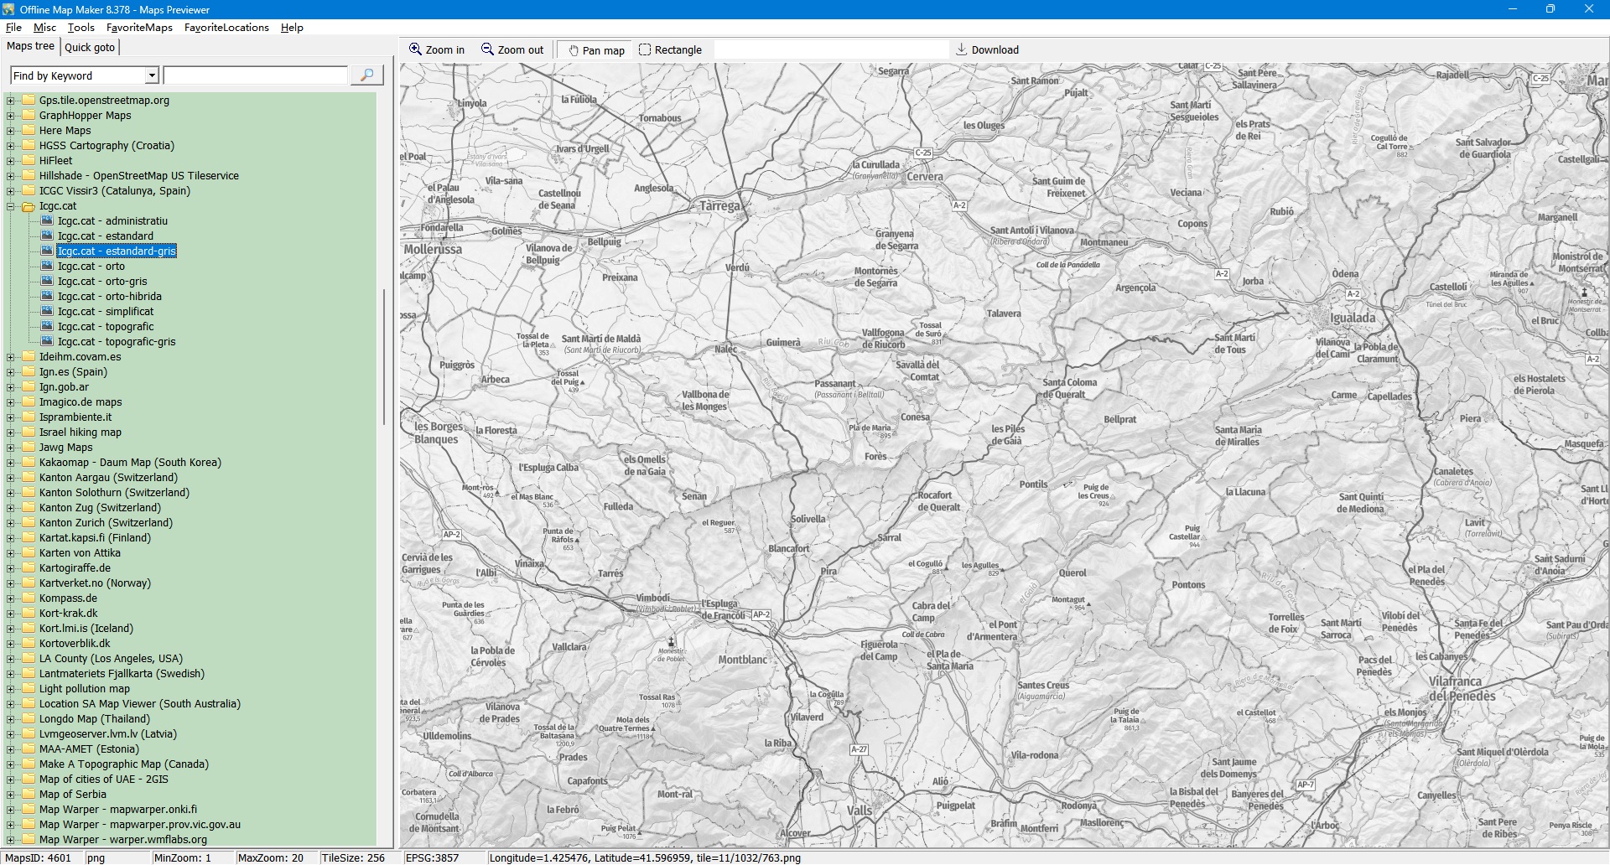Activate the Pan map hand tool
1610x865 pixels.
point(596,50)
